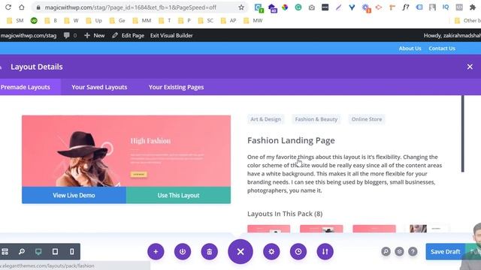Screen dimensions: 481x270
Task: Click the browser address bar URL
Action: pos(130,7)
